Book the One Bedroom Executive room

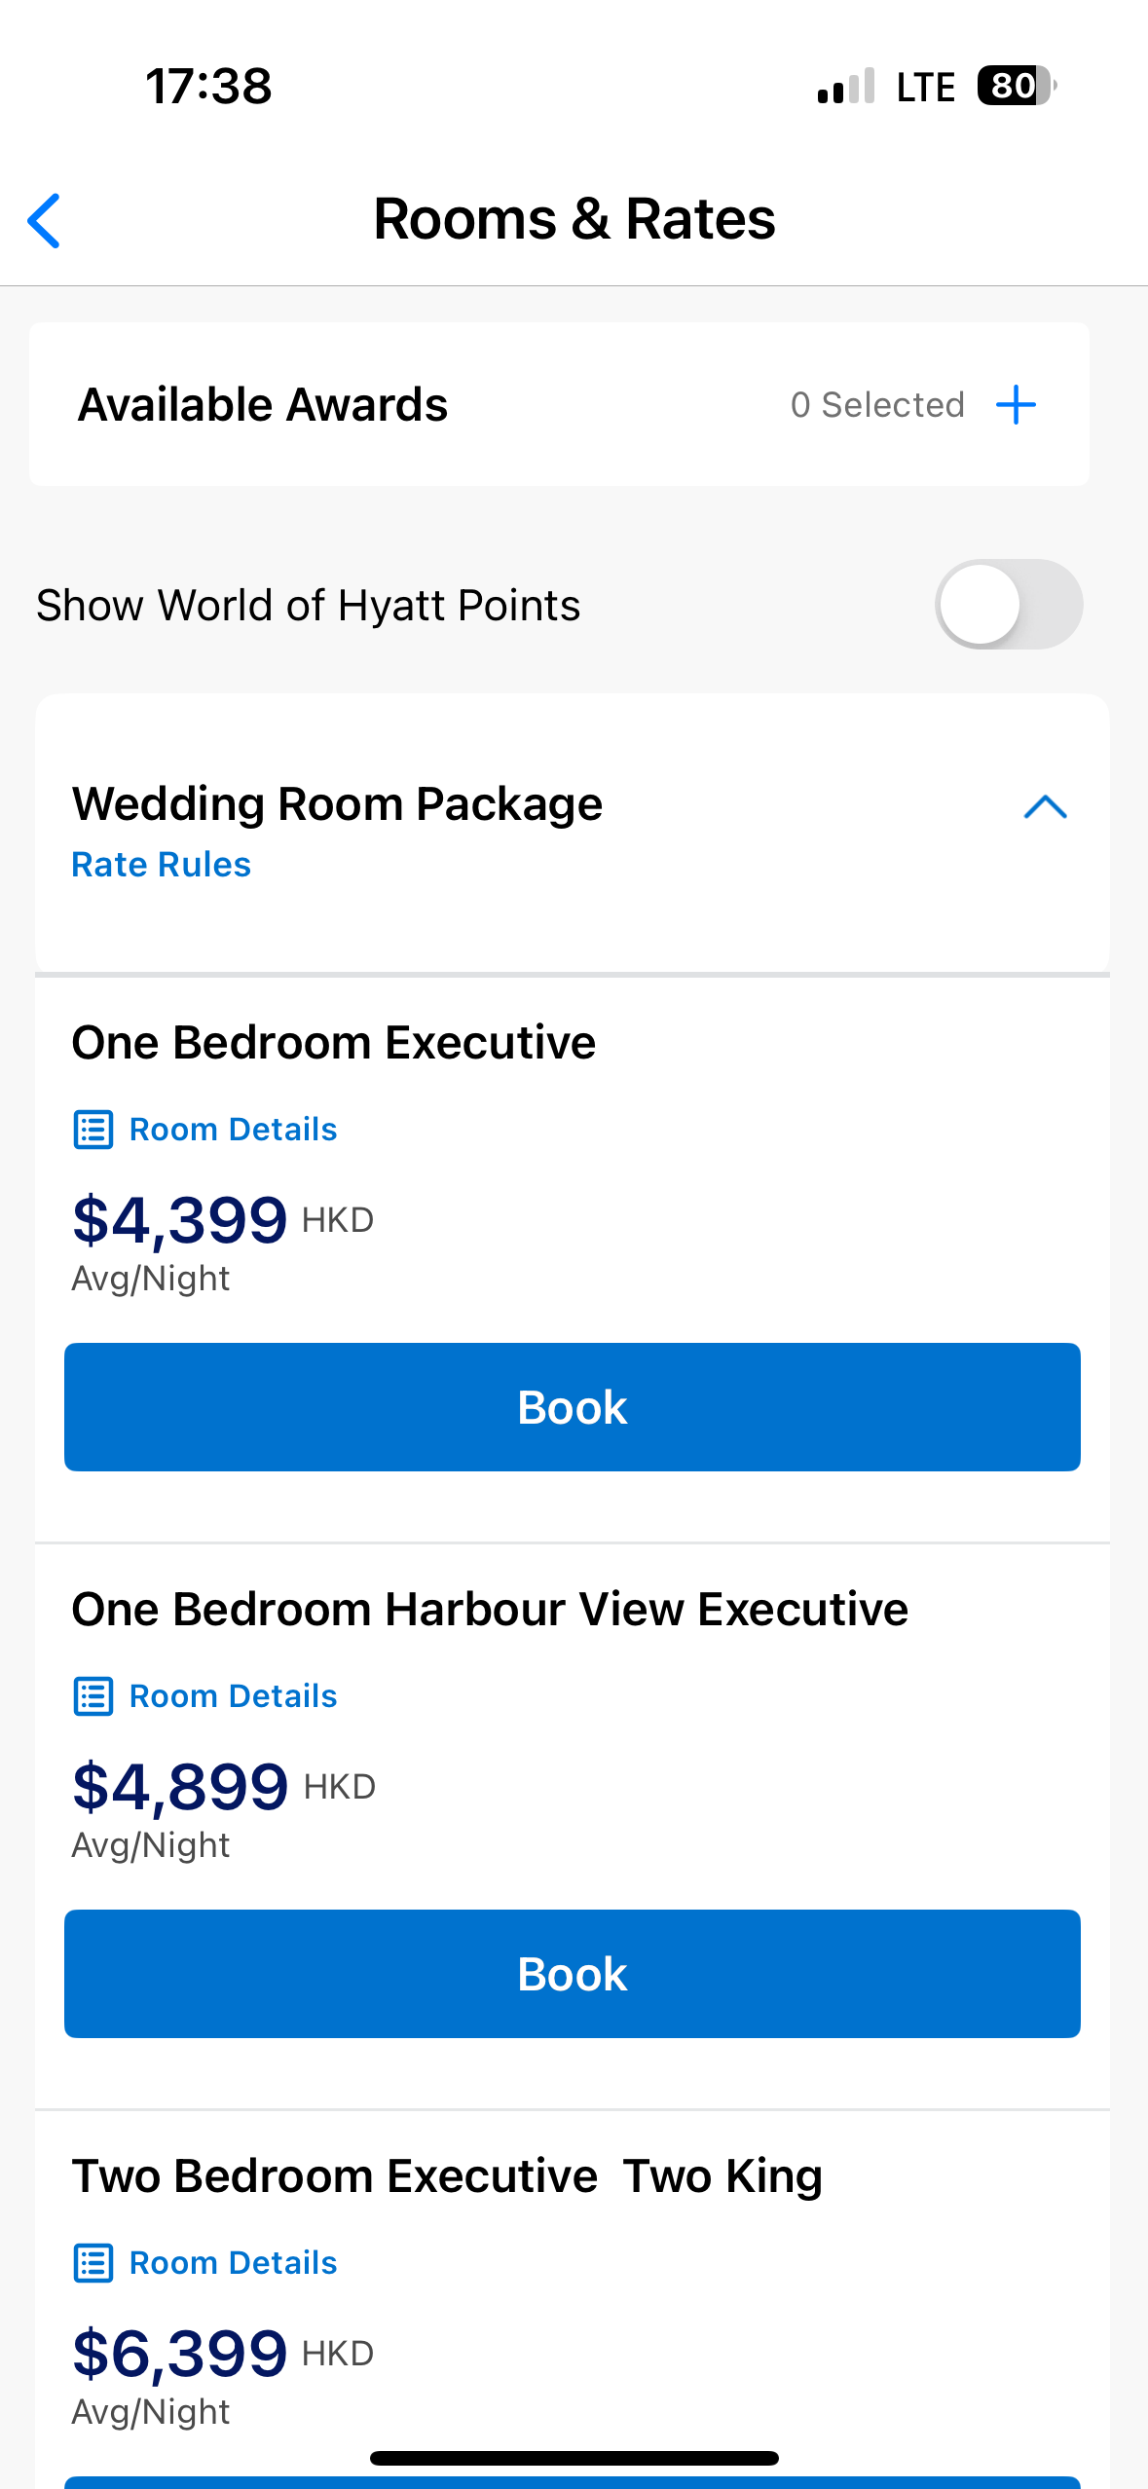573,1407
